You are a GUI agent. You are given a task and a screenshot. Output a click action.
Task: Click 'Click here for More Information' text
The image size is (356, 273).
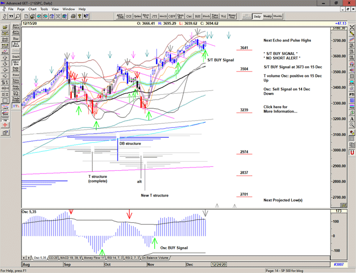pyautogui.click(x=280, y=109)
